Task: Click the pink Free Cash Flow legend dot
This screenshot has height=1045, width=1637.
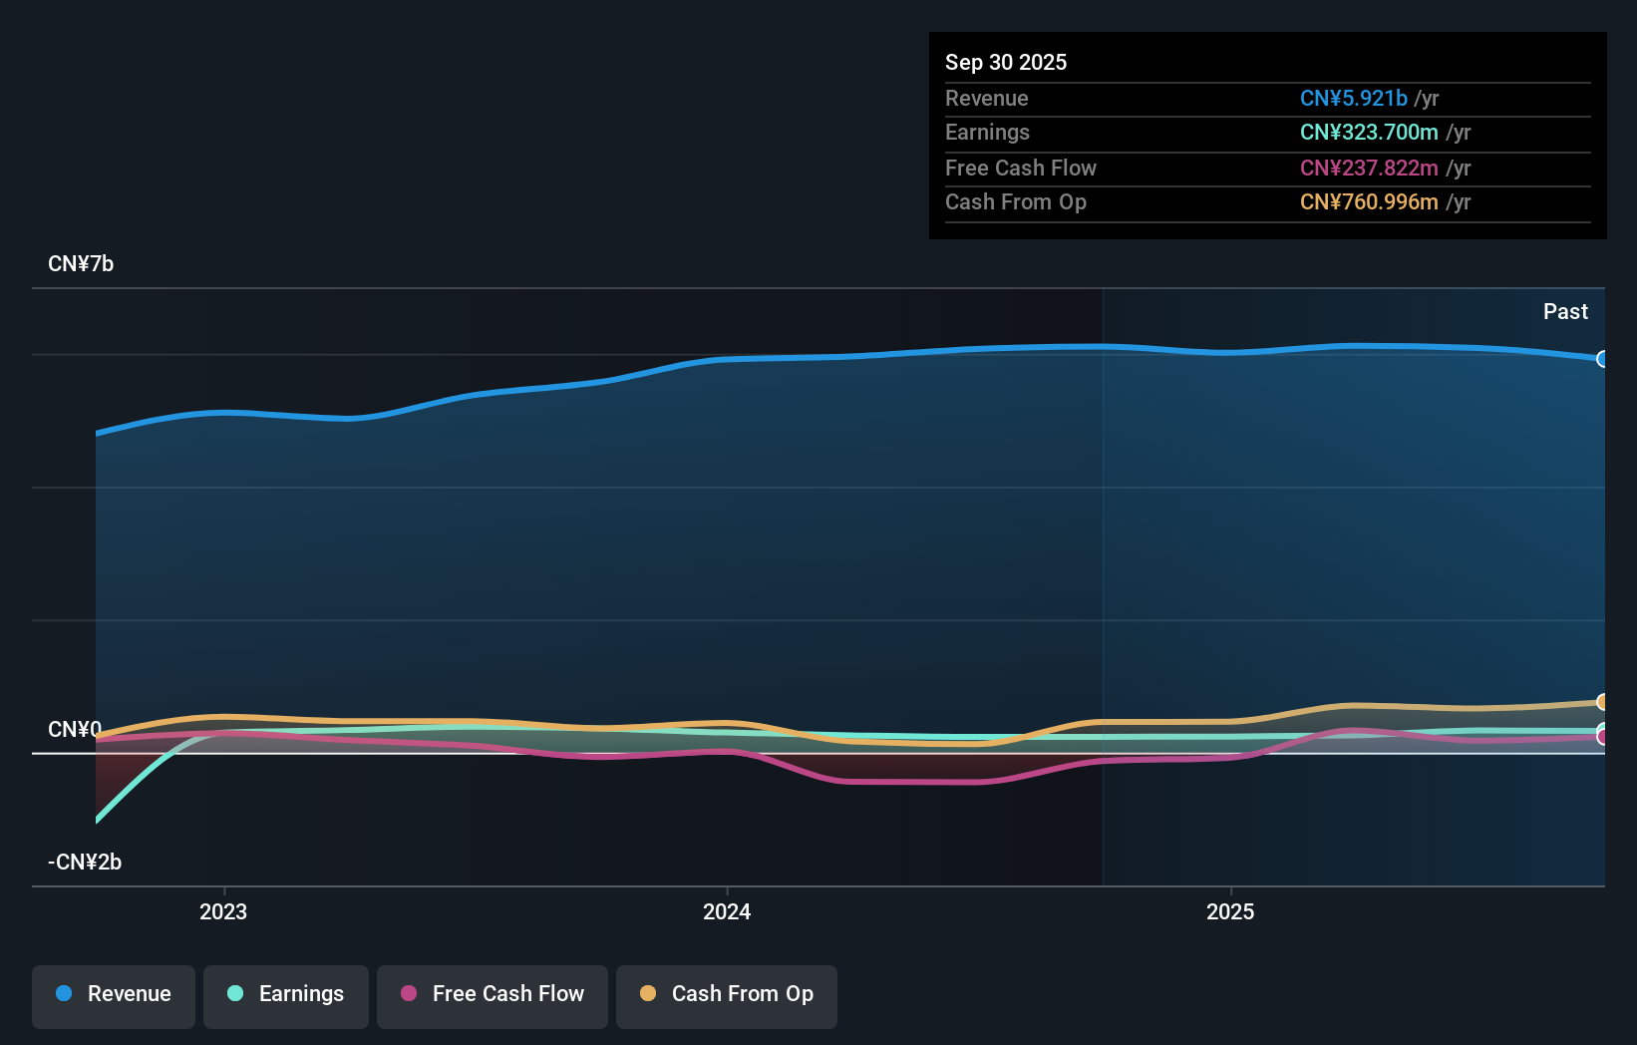Action: (x=407, y=994)
